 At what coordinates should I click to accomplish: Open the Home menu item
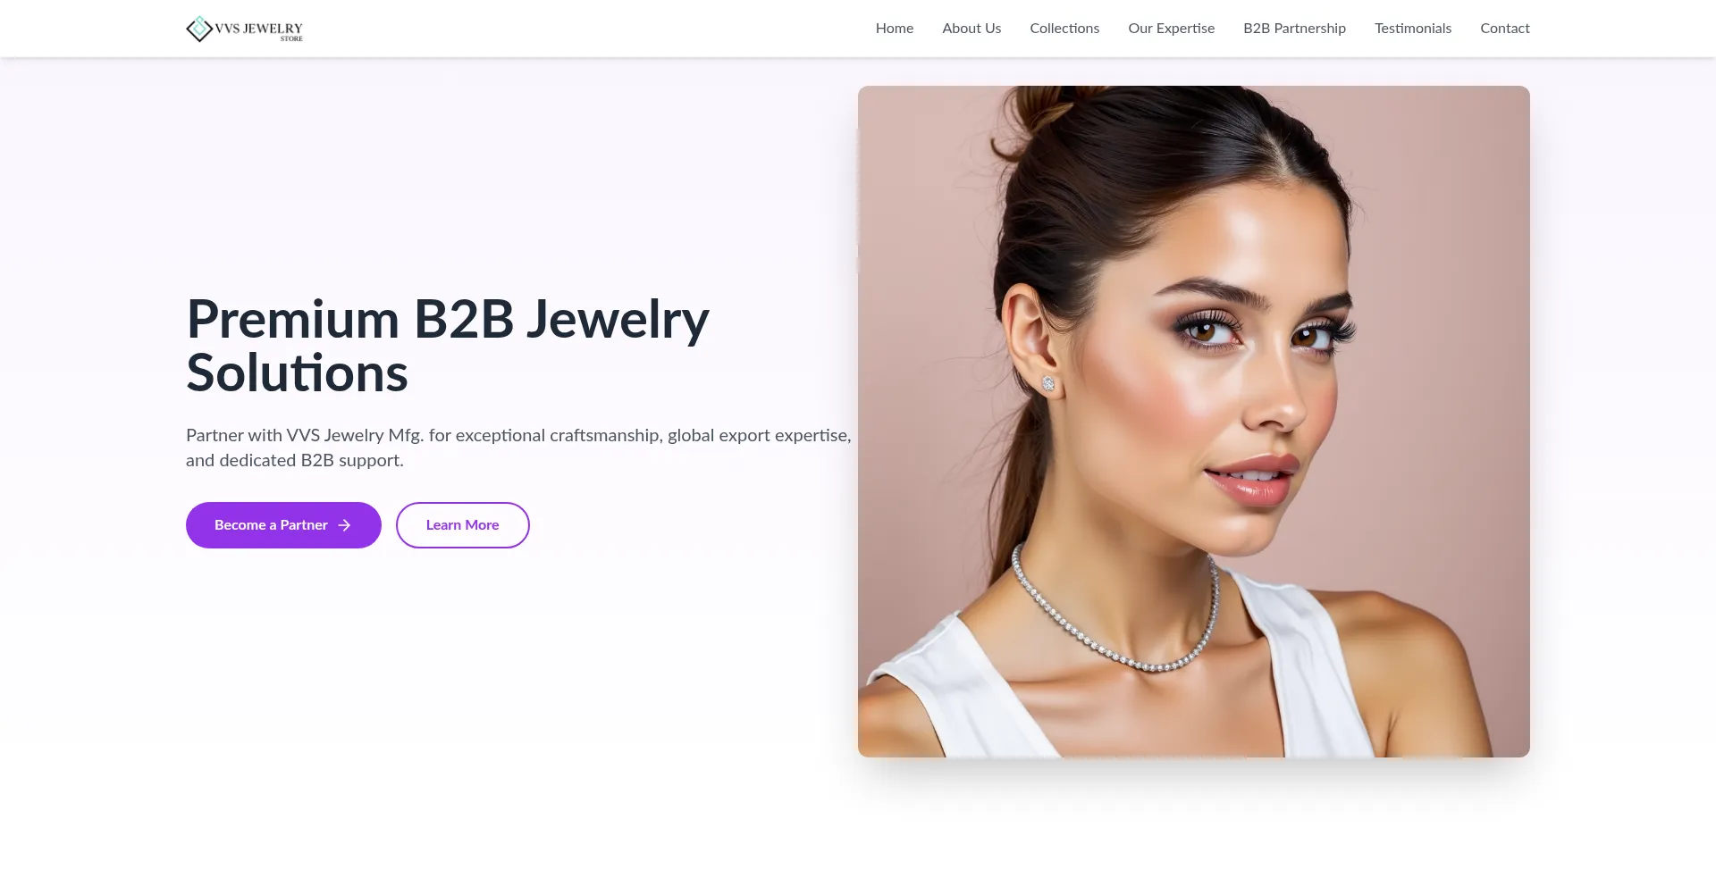tap(895, 29)
